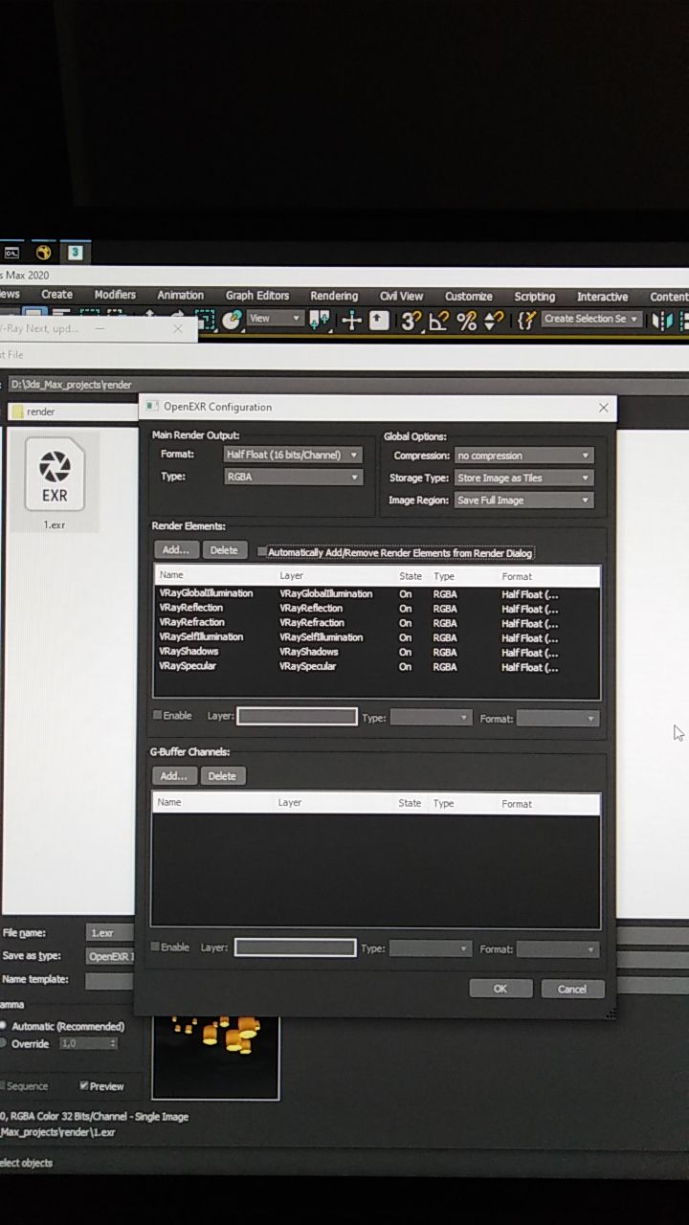This screenshot has width=689, height=1225.
Task: Open the Save as type dropdown
Action: click(110, 956)
